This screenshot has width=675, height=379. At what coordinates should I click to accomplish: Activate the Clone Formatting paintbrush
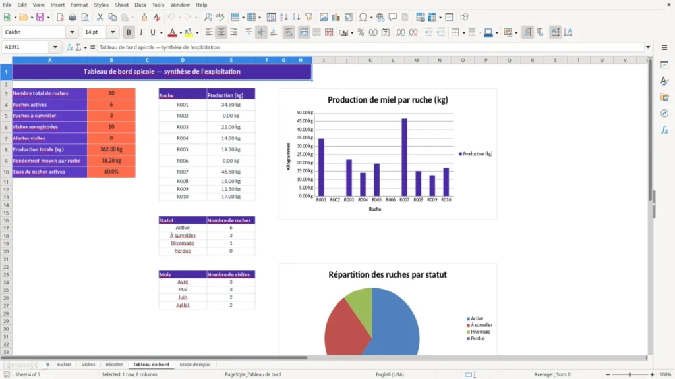(144, 17)
